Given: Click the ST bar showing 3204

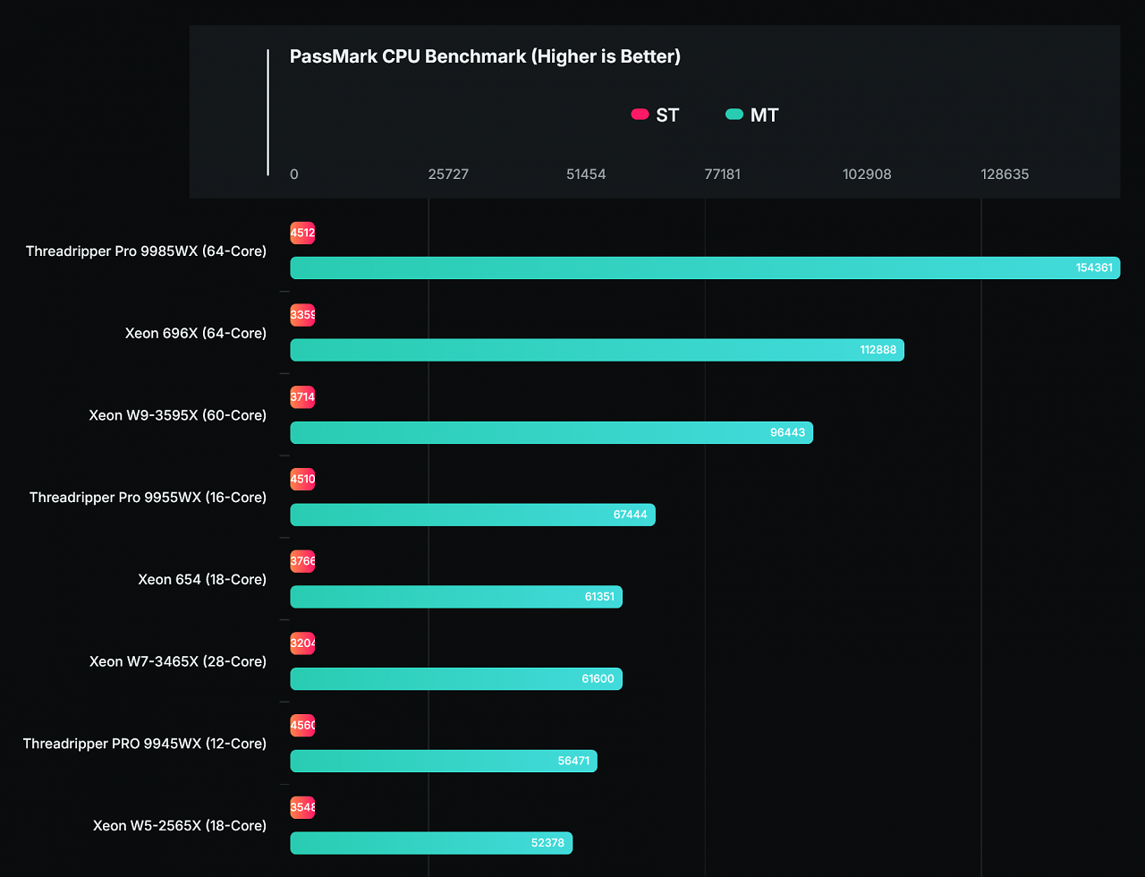Looking at the screenshot, I should pos(302,643).
